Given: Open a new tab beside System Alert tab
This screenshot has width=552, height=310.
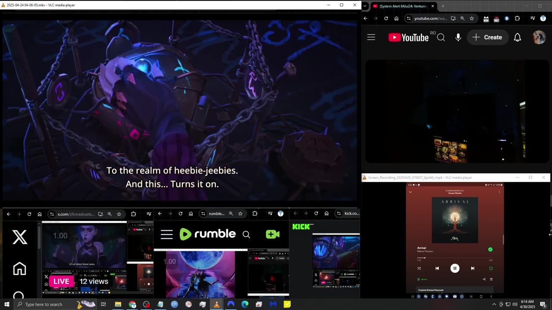Looking at the screenshot, I should [443, 6].
